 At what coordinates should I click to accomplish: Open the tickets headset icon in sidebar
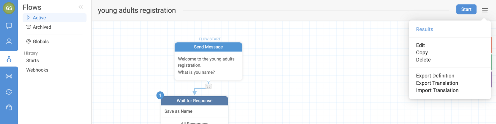pos(9,107)
